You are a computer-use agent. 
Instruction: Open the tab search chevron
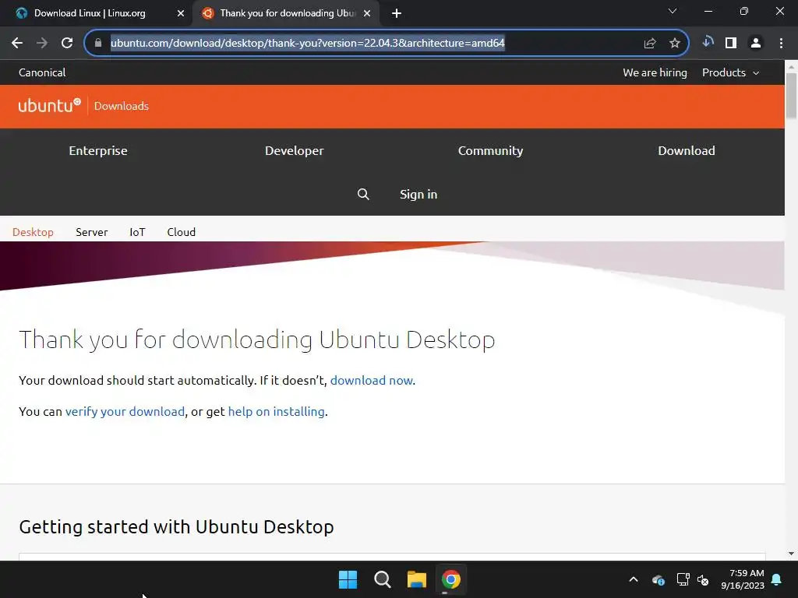673,11
